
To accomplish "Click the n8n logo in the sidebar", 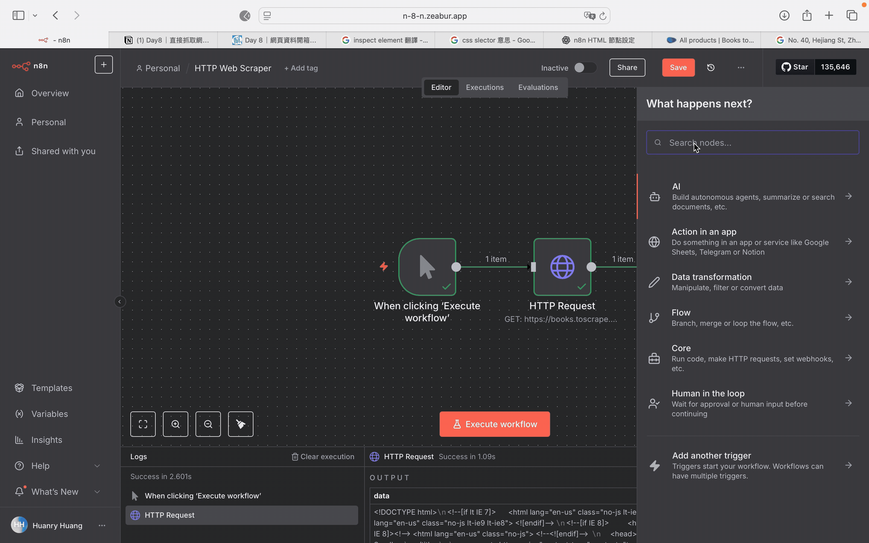I will 30,66.
